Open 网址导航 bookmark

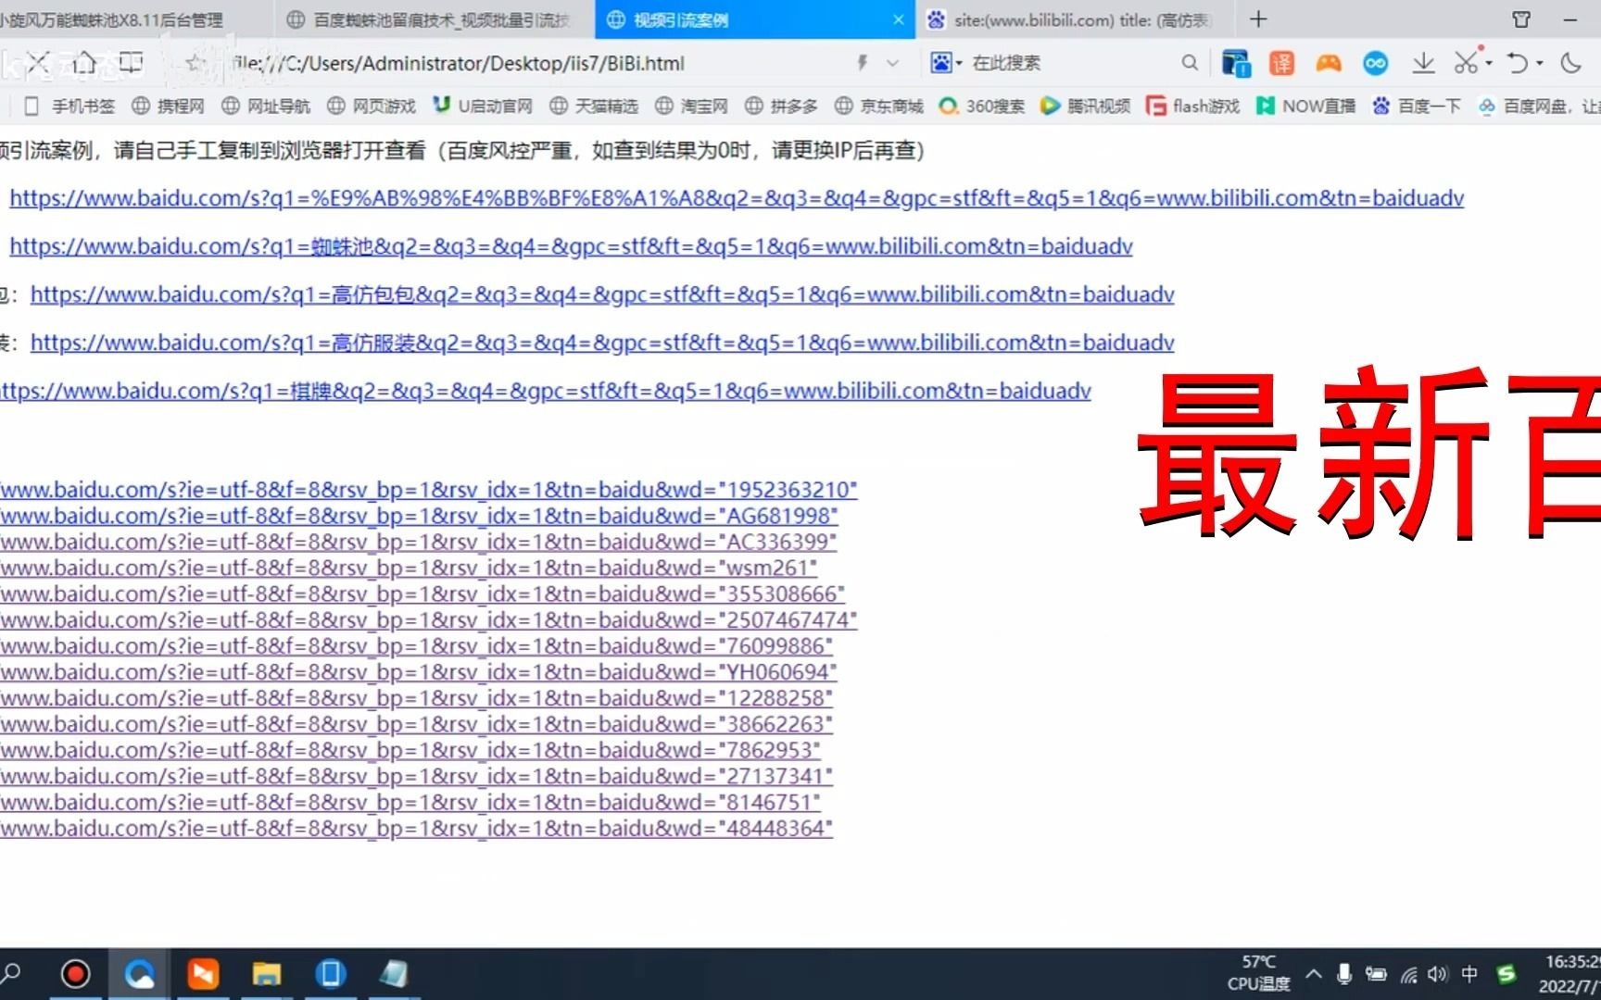tap(266, 106)
